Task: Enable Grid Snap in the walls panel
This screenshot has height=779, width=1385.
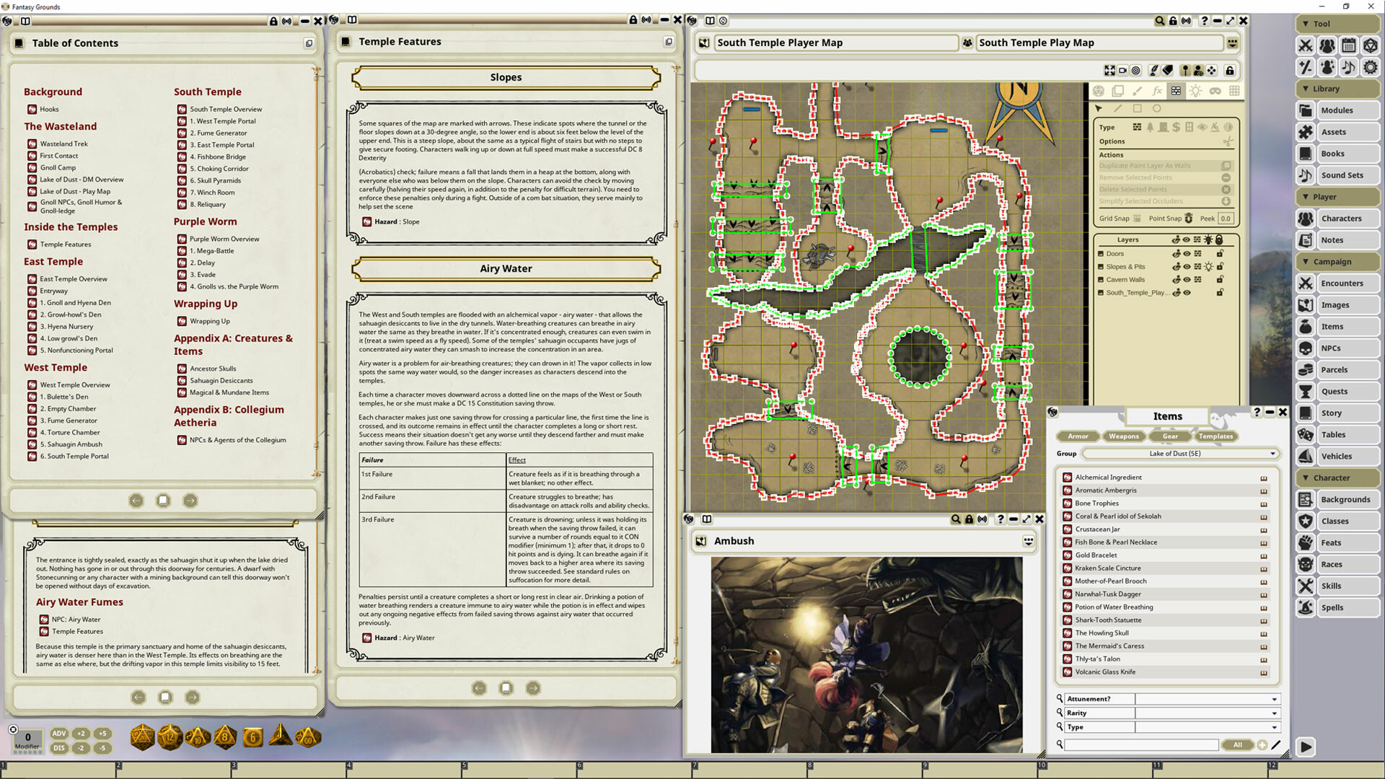Action: tap(1135, 219)
